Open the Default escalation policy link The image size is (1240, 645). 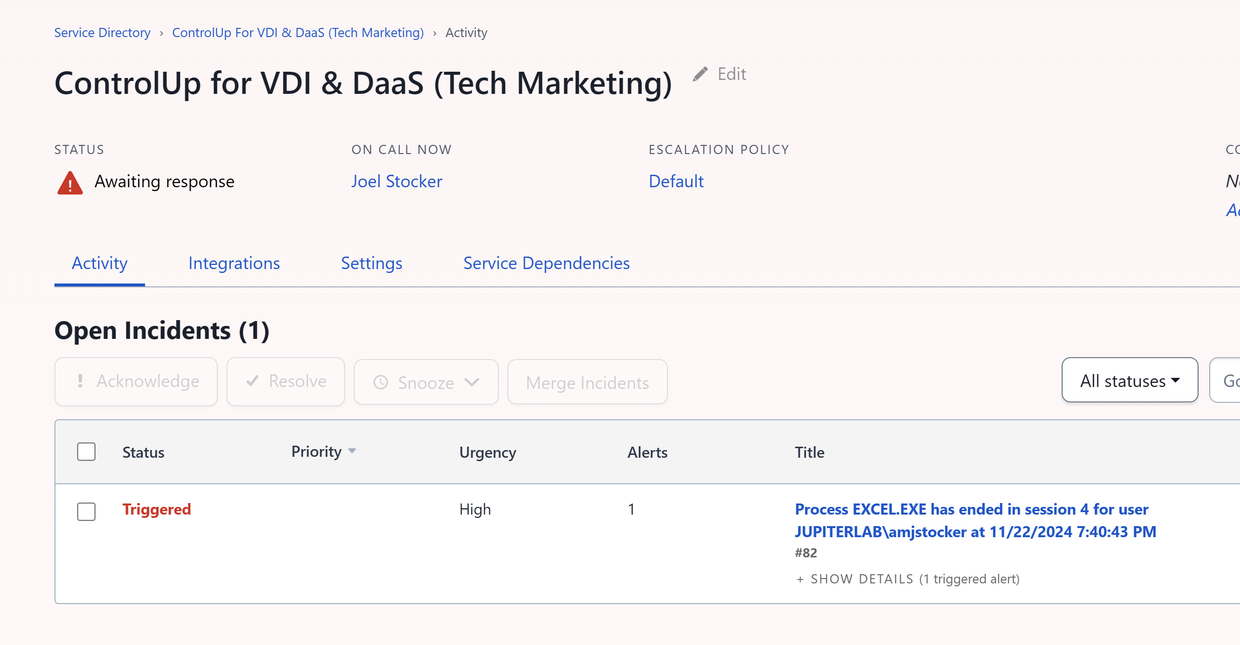(x=676, y=181)
